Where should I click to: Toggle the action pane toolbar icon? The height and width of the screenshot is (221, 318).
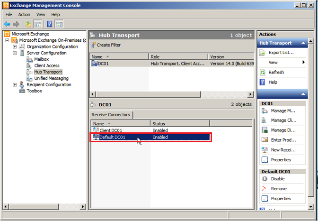click(x=59, y=24)
